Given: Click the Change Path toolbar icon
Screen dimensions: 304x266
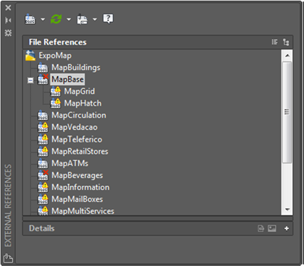Looking at the screenshot, I should click(82, 19).
